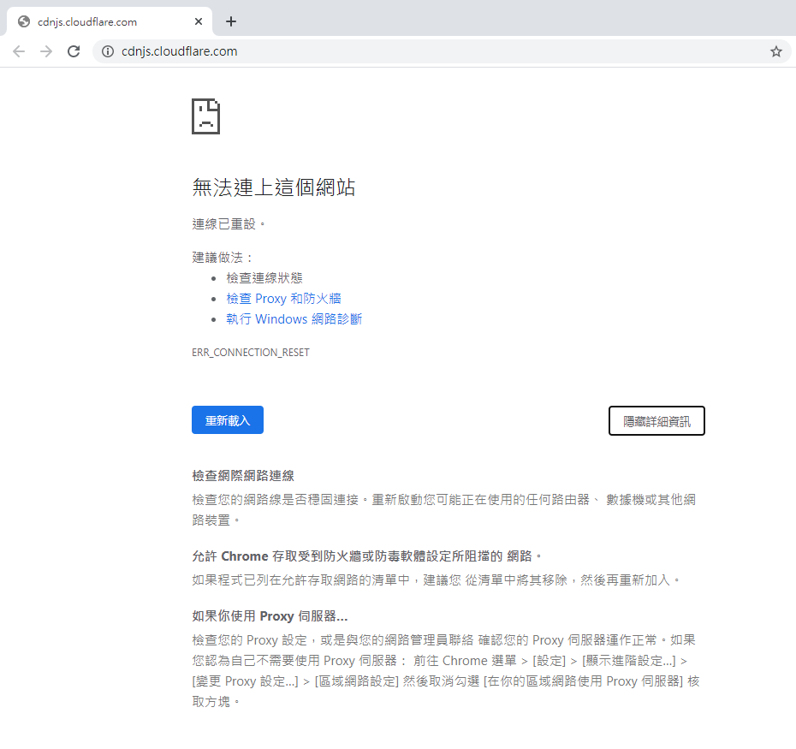Reload the page with the refresh icon
Viewport: 796px width, 749px height.
(74, 51)
